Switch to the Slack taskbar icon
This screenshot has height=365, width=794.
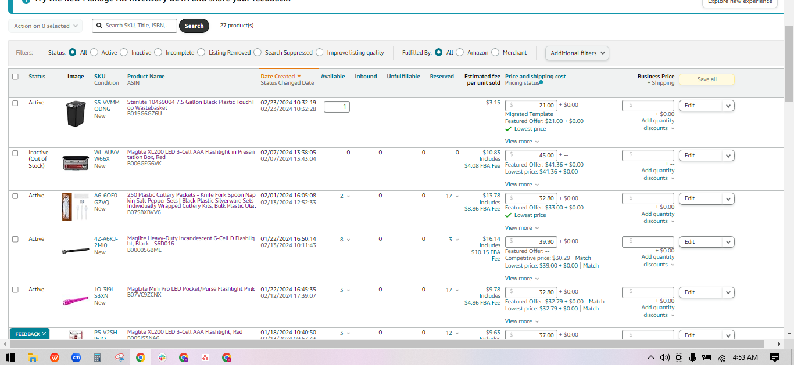pyautogui.click(x=162, y=357)
